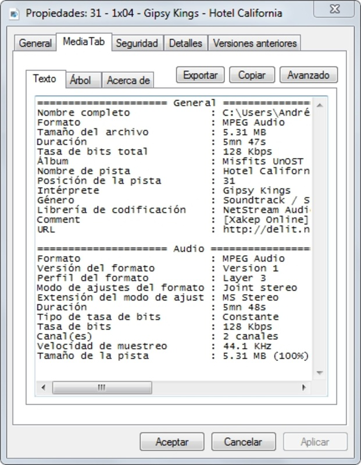Click the 'Tamaño de la pista' line

173,356
